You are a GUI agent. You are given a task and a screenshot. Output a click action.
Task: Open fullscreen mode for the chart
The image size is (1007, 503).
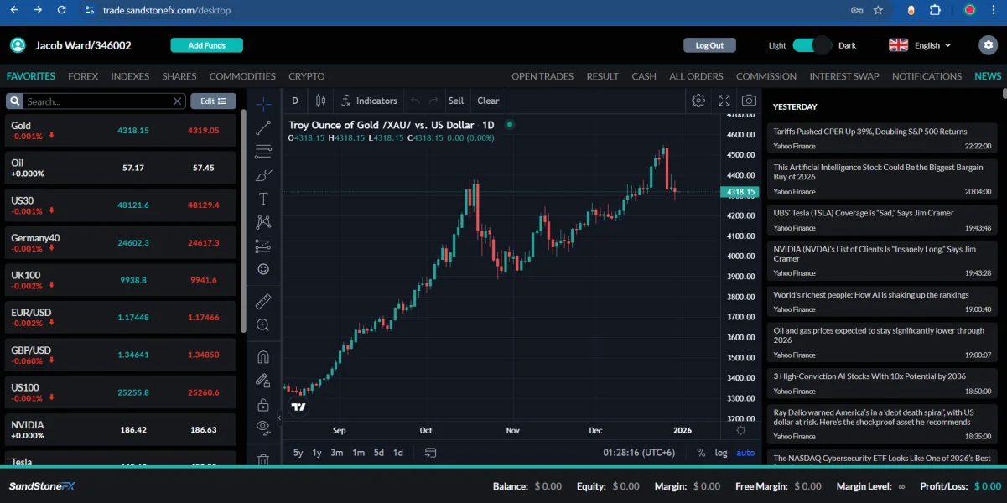point(724,101)
